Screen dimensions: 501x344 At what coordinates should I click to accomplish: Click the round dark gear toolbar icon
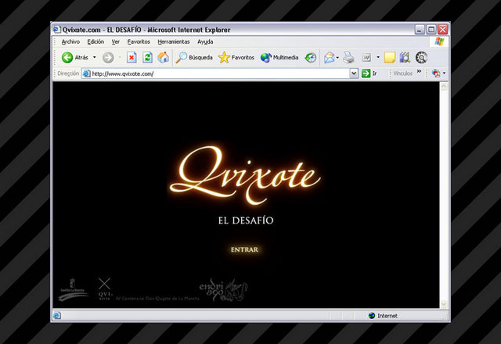pos(421,57)
